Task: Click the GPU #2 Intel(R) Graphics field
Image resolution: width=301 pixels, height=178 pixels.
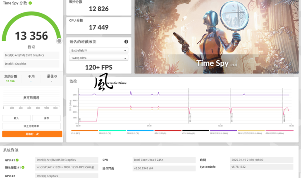Action: [67, 176]
